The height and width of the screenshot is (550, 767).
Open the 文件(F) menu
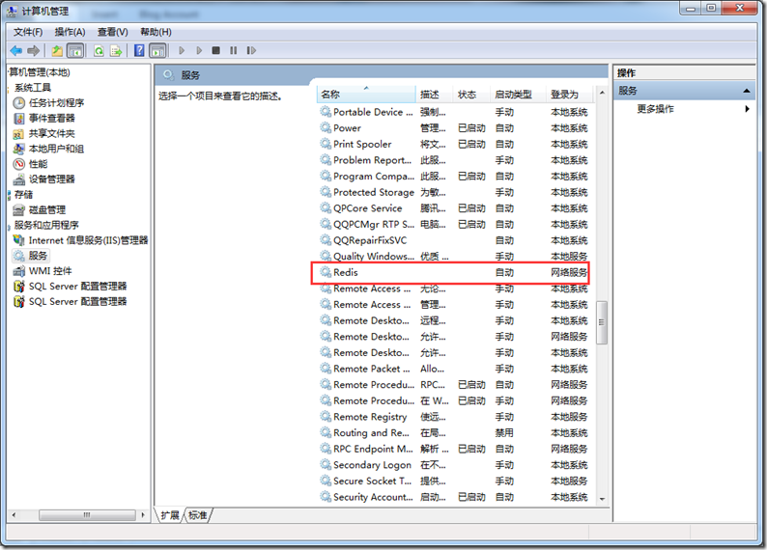tap(28, 32)
